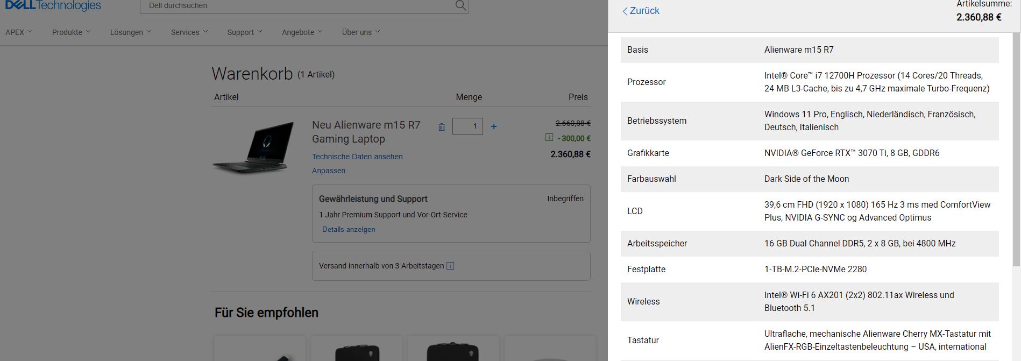Select the Prozessor row value text
This screenshot has width=1021, height=361.
pyautogui.click(x=877, y=82)
